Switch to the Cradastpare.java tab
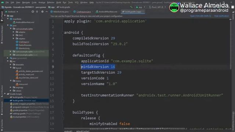This screenshot has width=235, height=132. [x=82, y=12]
